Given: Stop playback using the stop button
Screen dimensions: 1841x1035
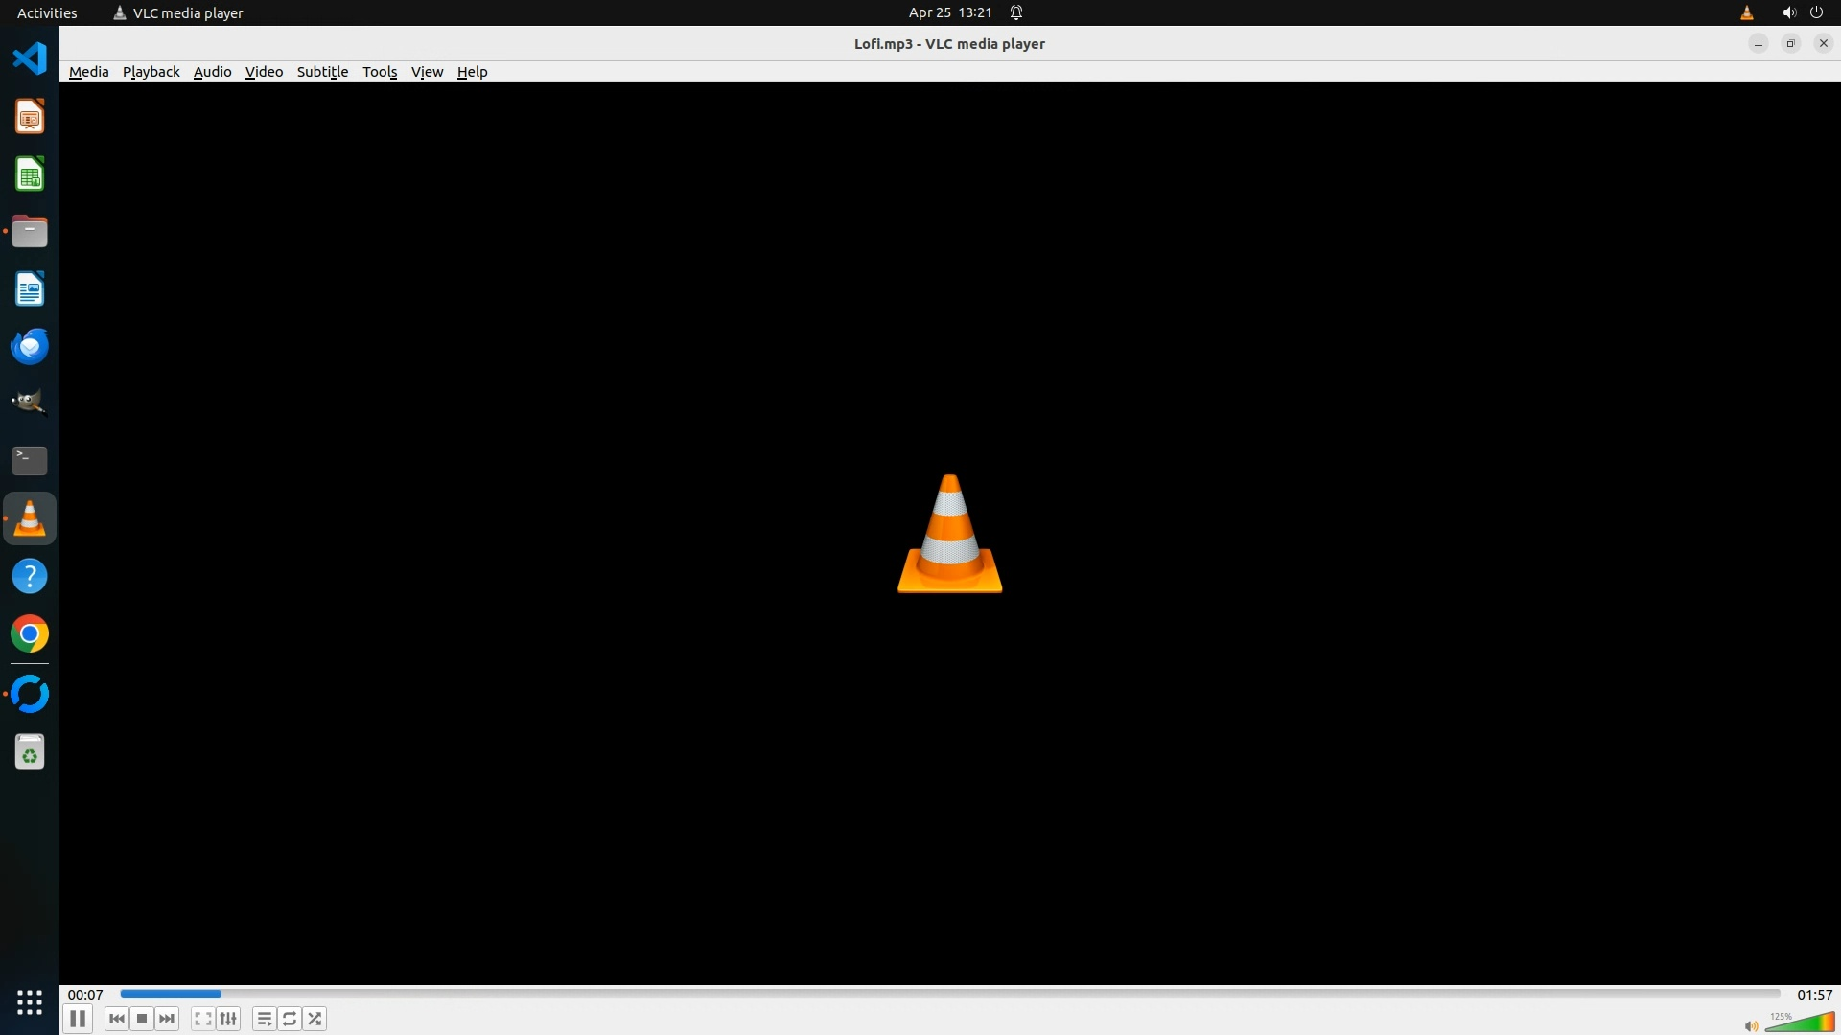Looking at the screenshot, I should click(x=142, y=1019).
